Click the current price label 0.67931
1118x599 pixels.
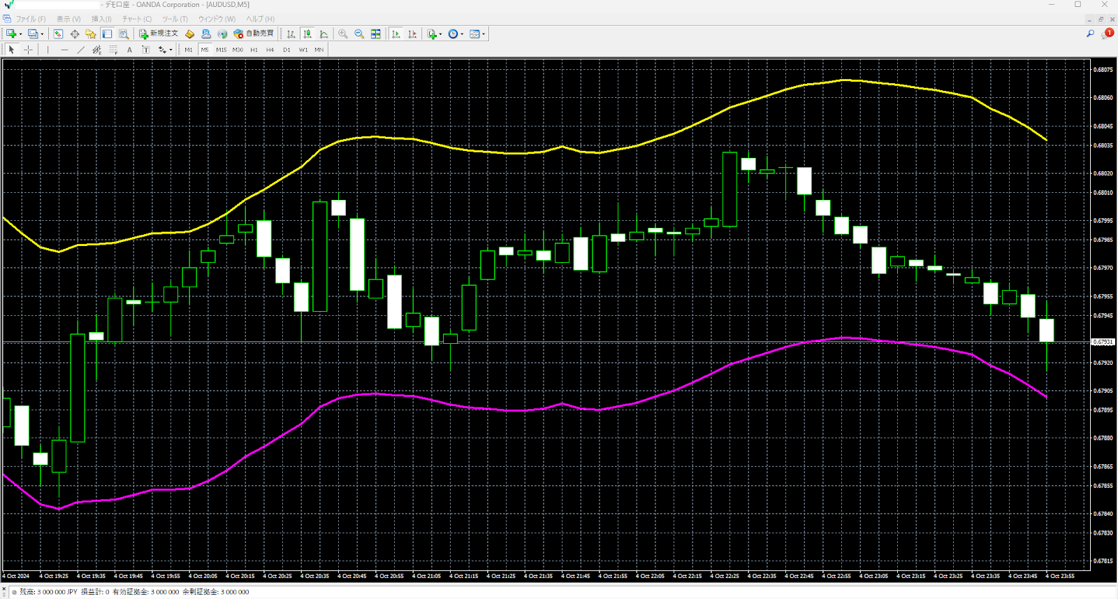1103,342
